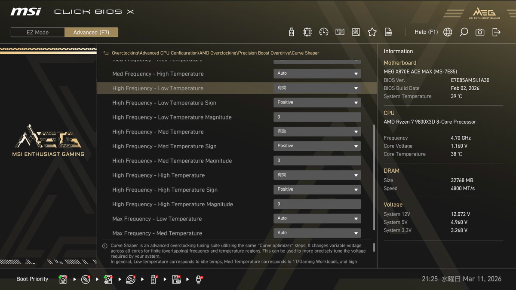Viewport: 516px width, 290px height.
Task: Open the speedometer performance gauge icon
Action: (x=324, y=32)
